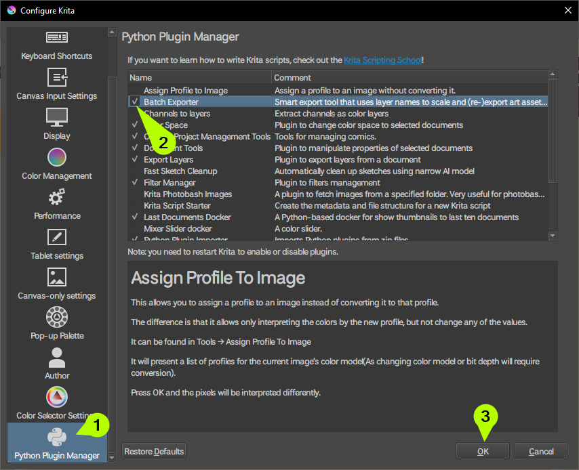Enable the Assign Profile to Image plugin
Viewport: 579px width, 470px height.
coord(135,90)
